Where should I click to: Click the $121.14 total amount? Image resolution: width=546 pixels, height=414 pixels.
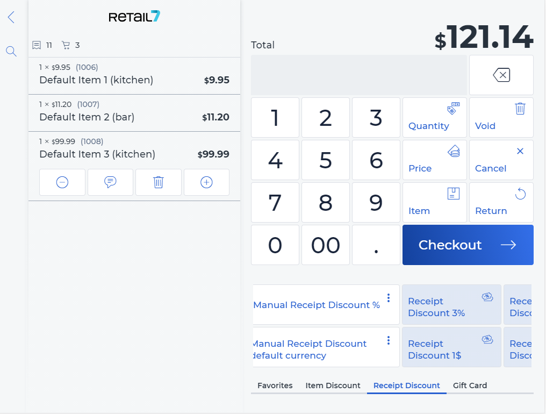(484, 37)
